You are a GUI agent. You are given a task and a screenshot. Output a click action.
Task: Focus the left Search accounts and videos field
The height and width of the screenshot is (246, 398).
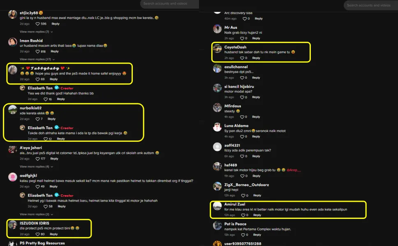pos(169,4)
